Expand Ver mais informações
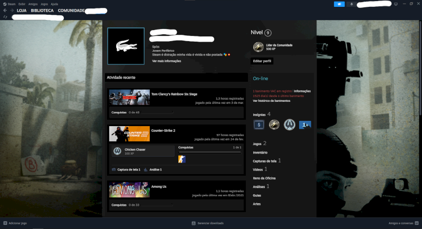 [x=167, y=61]
